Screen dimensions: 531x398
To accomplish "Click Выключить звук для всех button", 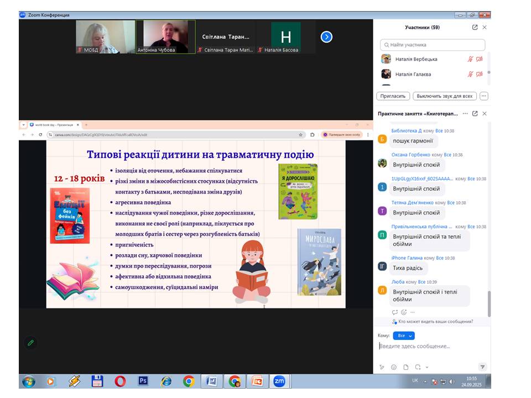I will pos(445,96).
